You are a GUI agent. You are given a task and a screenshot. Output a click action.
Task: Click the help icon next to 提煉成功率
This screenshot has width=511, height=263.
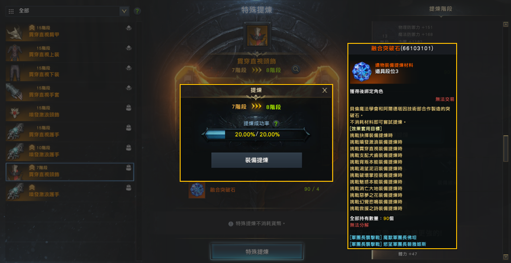[x=276, y=124]
